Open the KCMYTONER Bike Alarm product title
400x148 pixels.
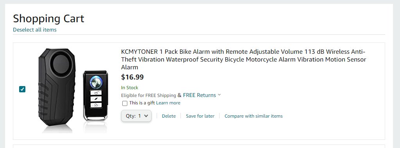(243, 60)
